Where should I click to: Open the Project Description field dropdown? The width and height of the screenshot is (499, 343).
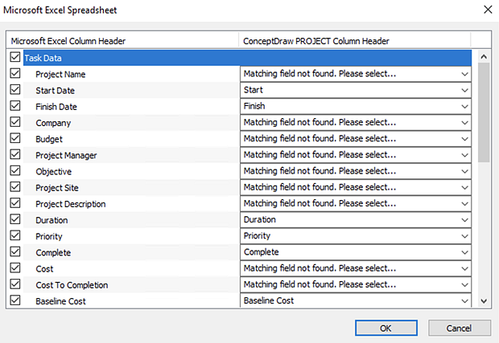click(356, 203)
